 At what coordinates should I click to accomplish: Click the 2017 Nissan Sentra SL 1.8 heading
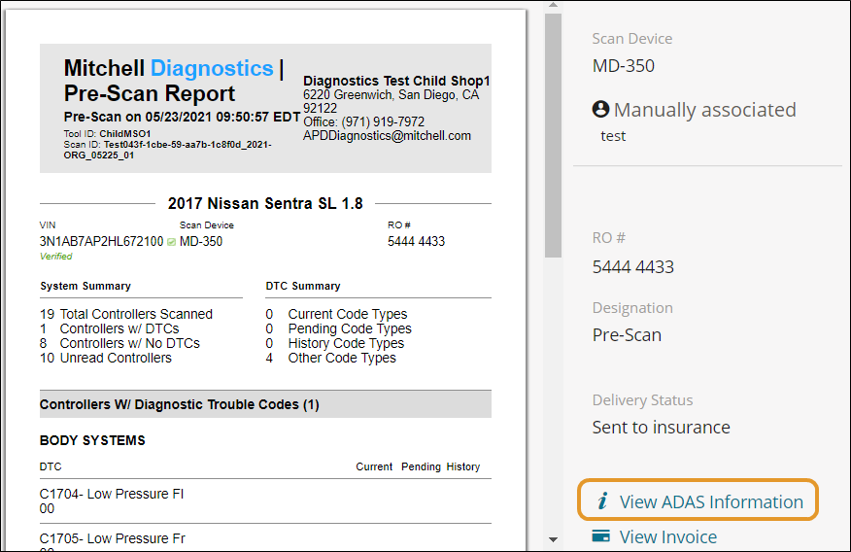(265, 203)
